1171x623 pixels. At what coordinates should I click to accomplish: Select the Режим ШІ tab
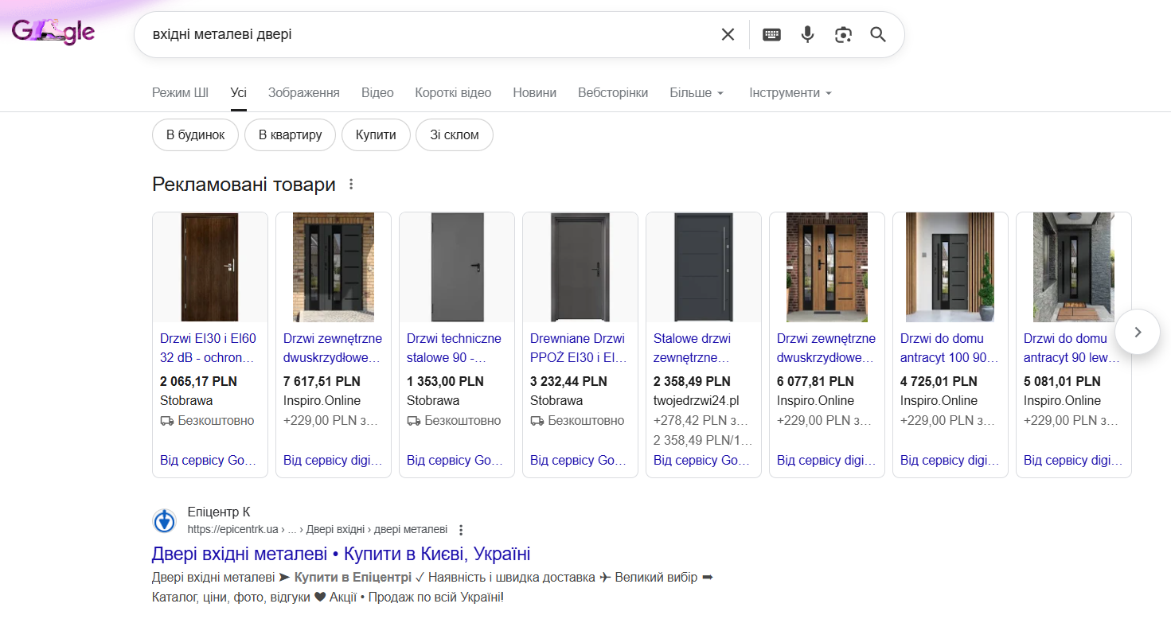(x=180, y=93)
